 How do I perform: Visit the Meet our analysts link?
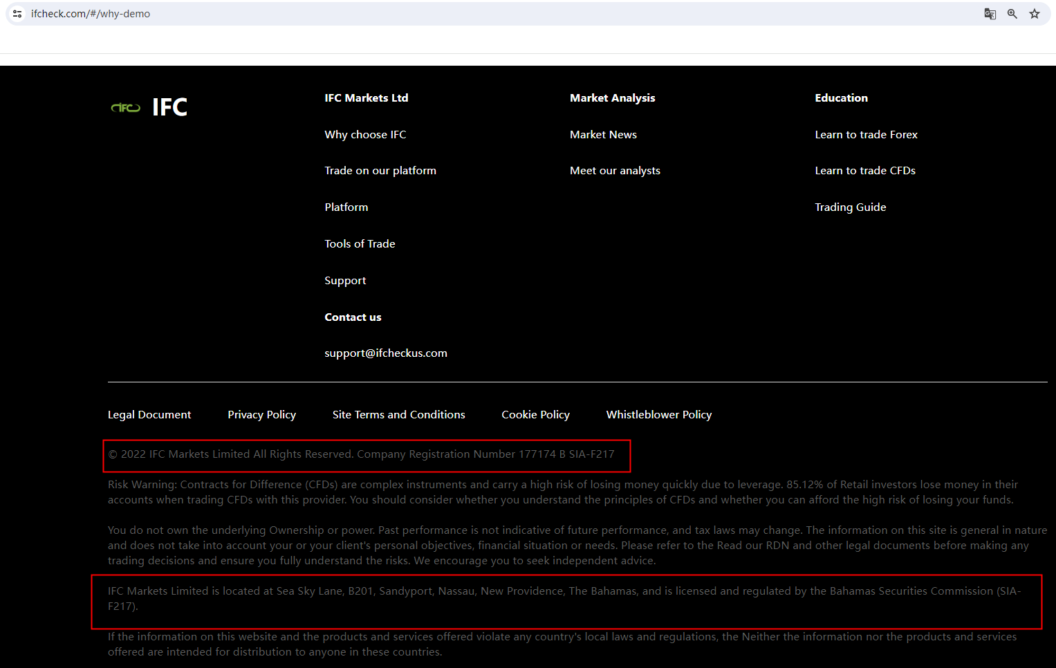pyautogui.click(x=615, y=170)
